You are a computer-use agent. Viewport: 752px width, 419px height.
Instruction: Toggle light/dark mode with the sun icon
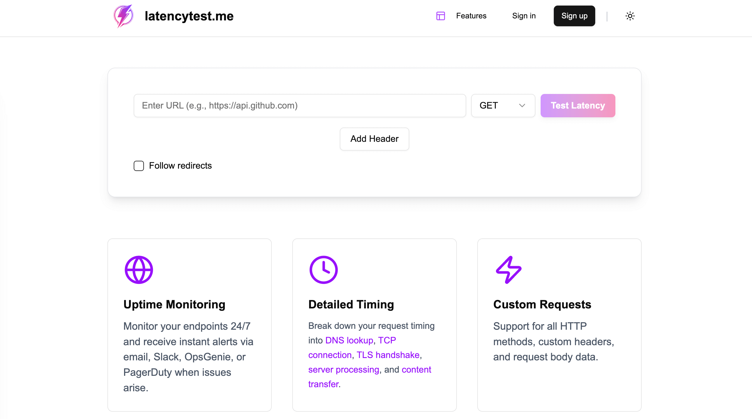click(x=630, y=16)
